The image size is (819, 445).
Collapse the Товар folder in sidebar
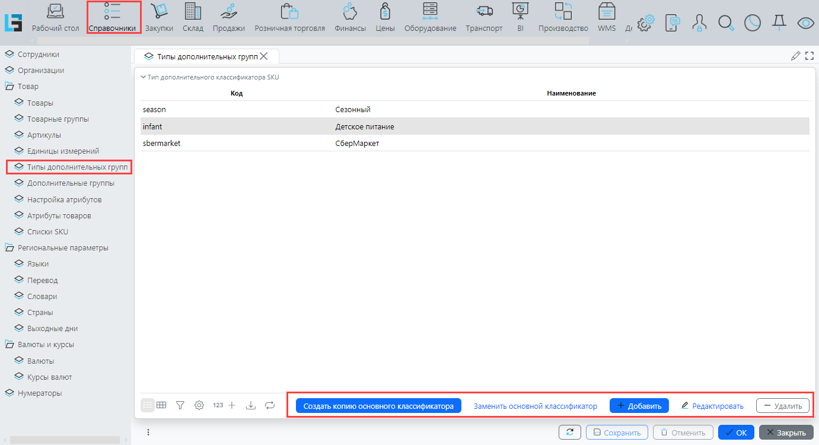pos(9,87)
